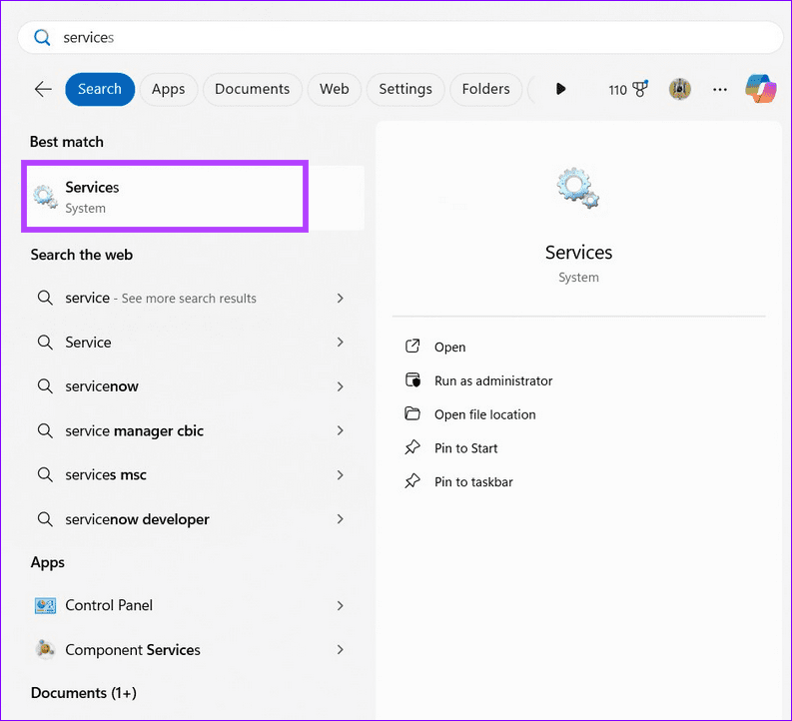Click the Open action icon

(412, 347)
